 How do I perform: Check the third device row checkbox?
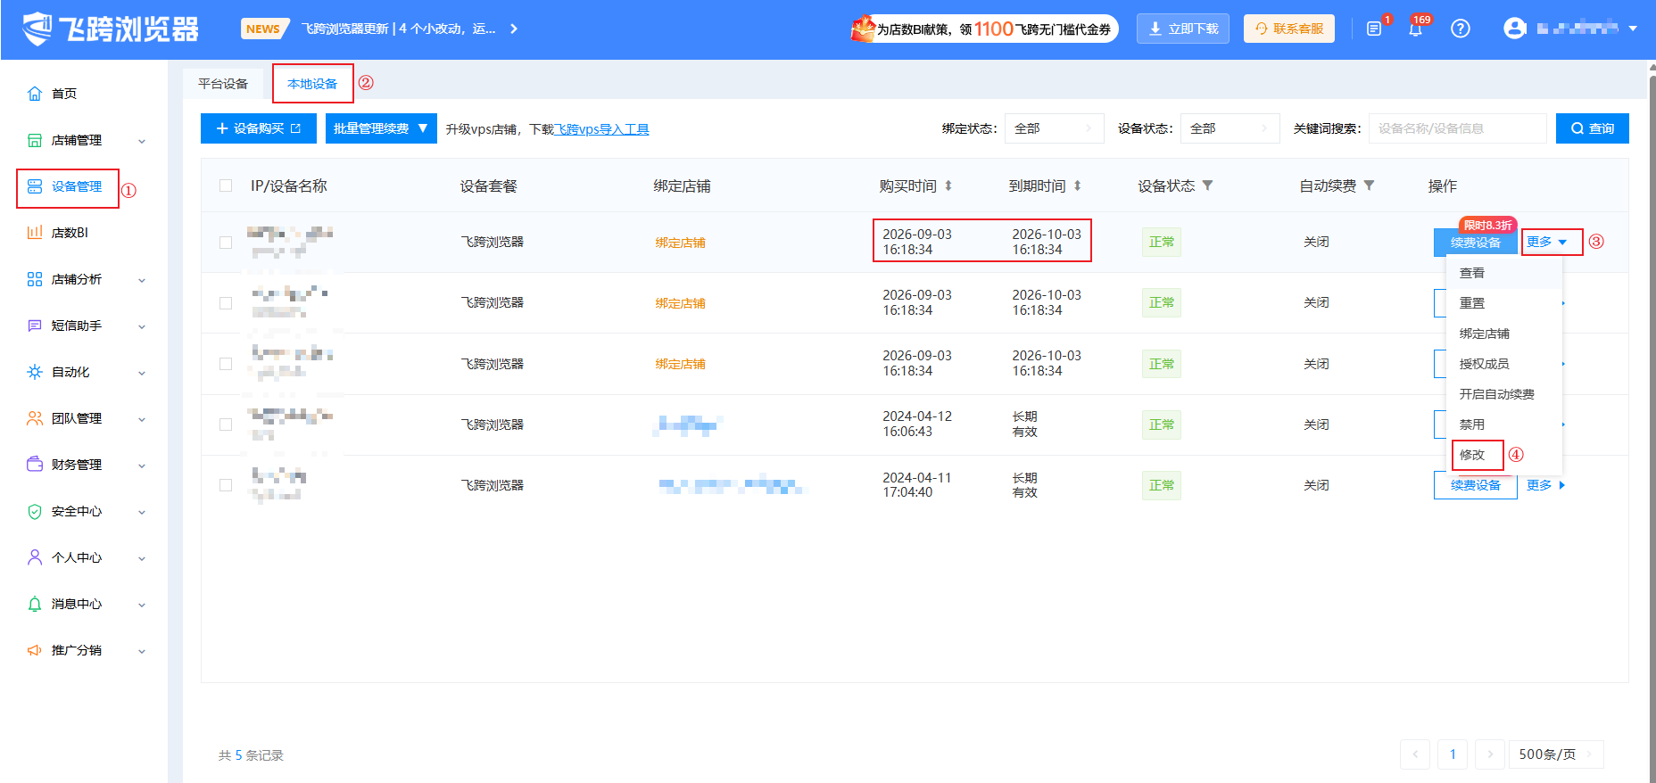pyautogui.click(x=226, y=364)
